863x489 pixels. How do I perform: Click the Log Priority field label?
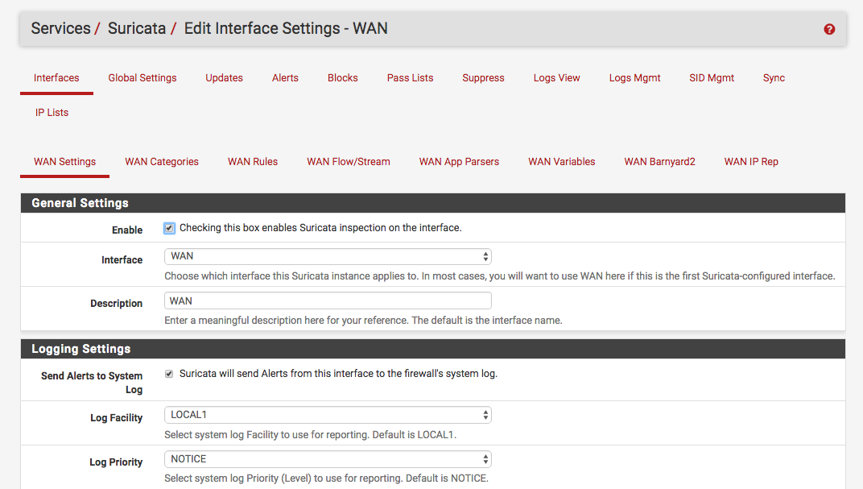tap(116, 462)
